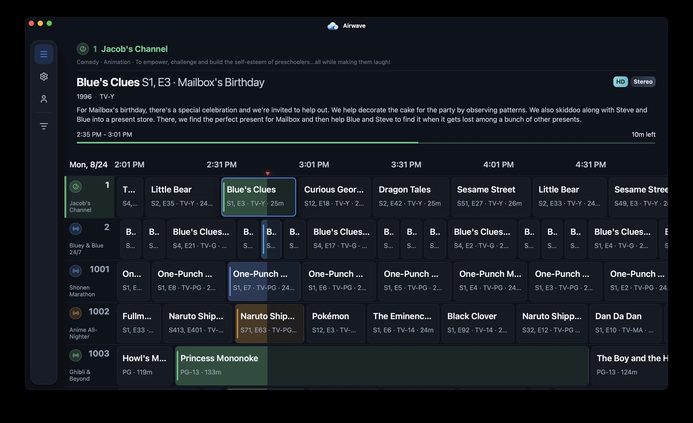
Task: Click the Mon, 8/24 date label
Action: tap(88, 165)
